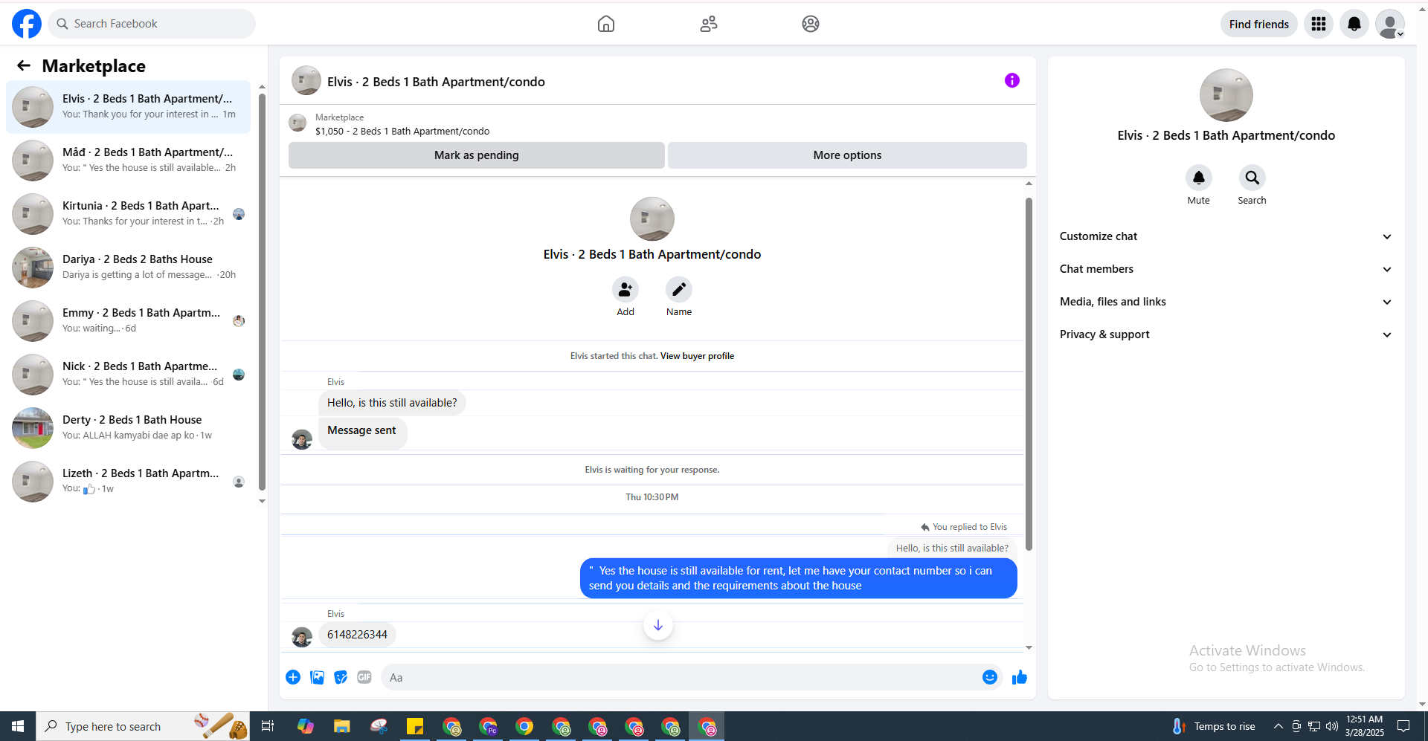The image size is (1428, 741).
Task: Click phone number message 6148226344
Action: 357,635
